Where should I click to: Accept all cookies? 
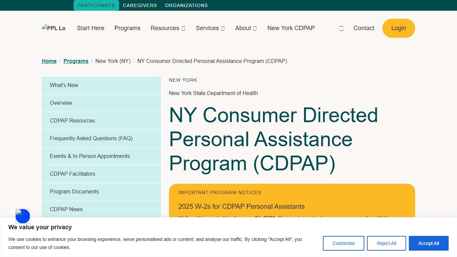pyautogui.click(x=429, y=243)
